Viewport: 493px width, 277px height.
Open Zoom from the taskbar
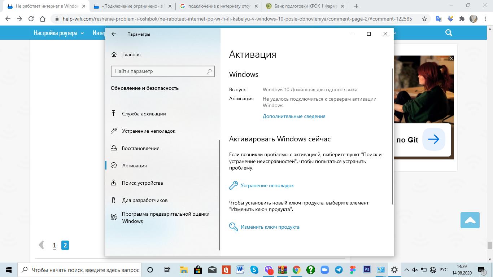(324, 270)
